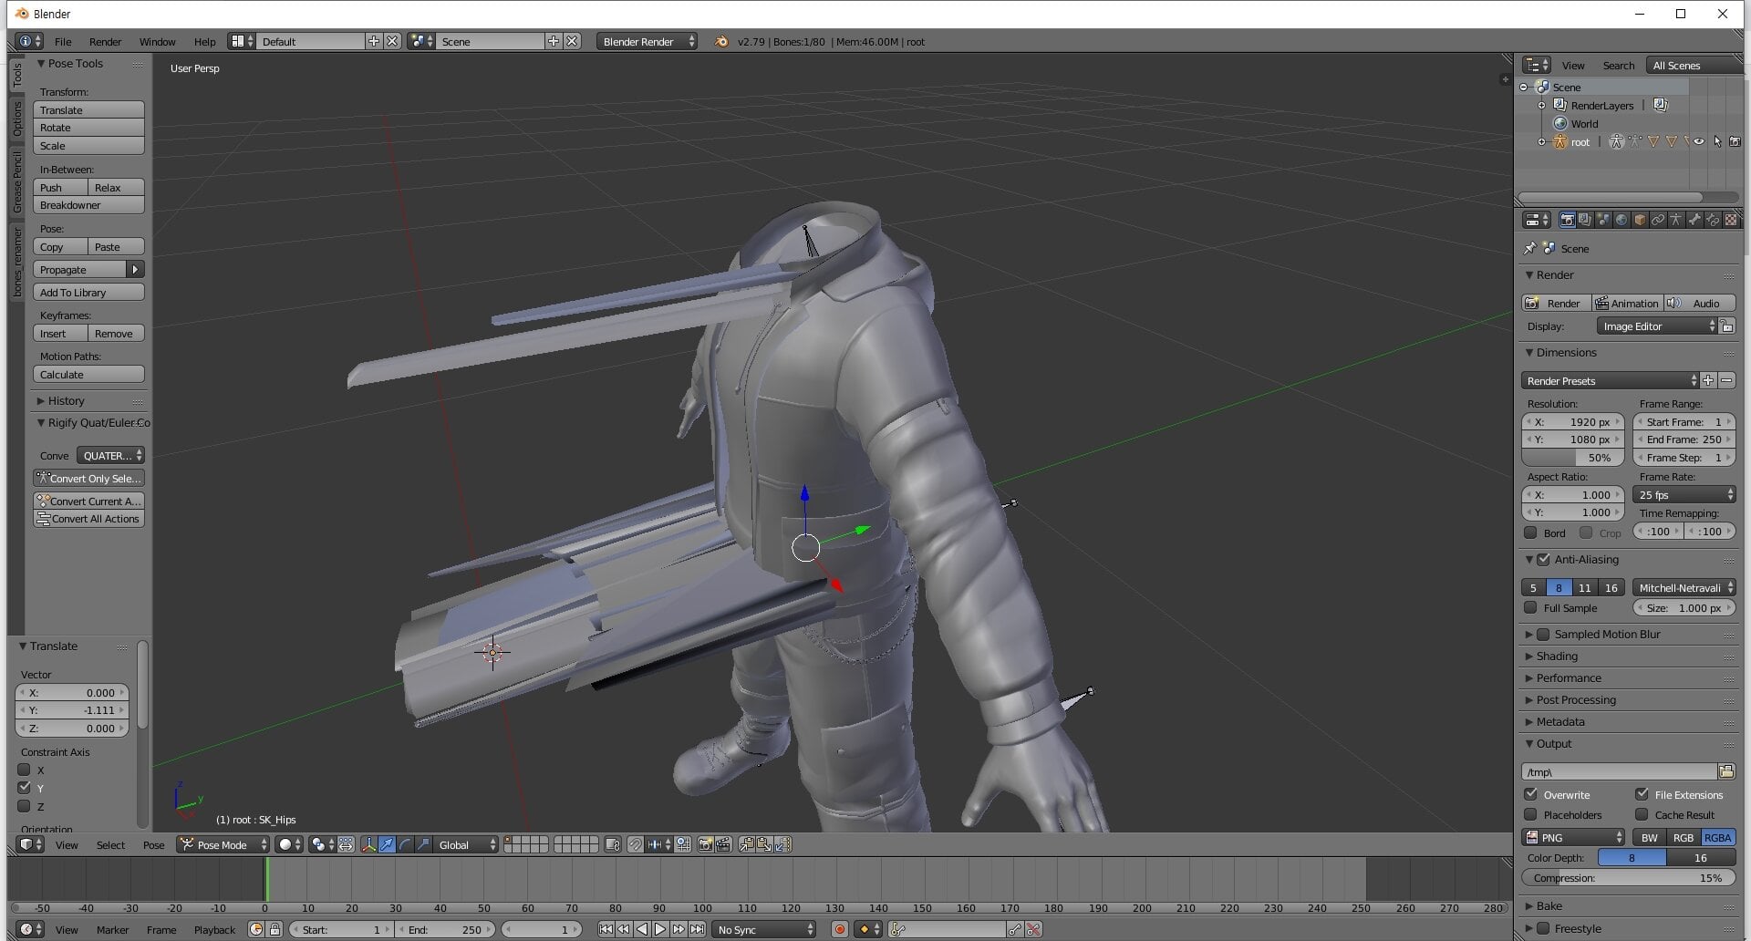1751x941 pixels.
Task: Click the Scene icon in the outliner
Action: 1543,88
